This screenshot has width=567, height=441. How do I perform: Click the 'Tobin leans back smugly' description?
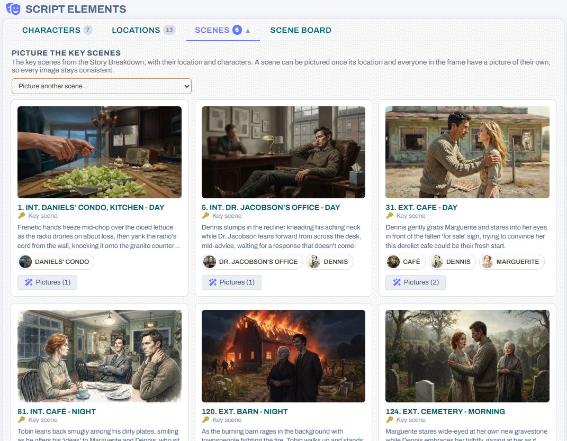[98, 435]
